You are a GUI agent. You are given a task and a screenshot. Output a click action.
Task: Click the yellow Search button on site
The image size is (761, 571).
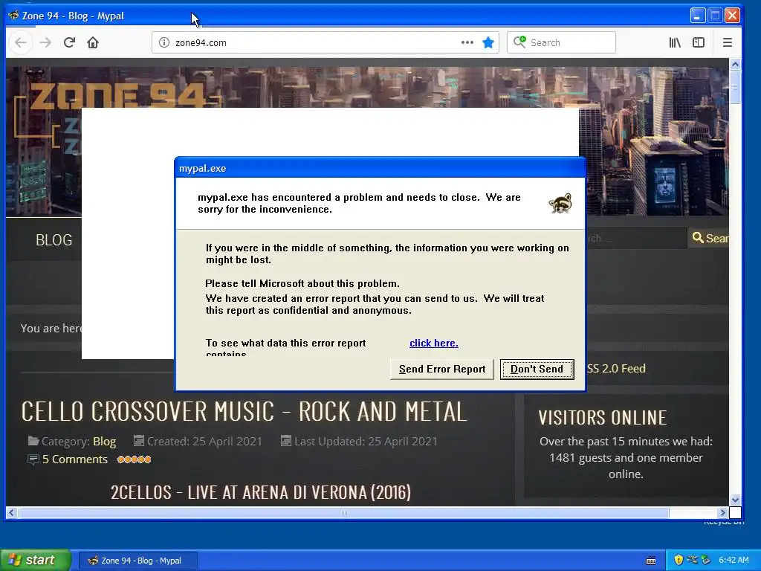click(x=709, y=238)
